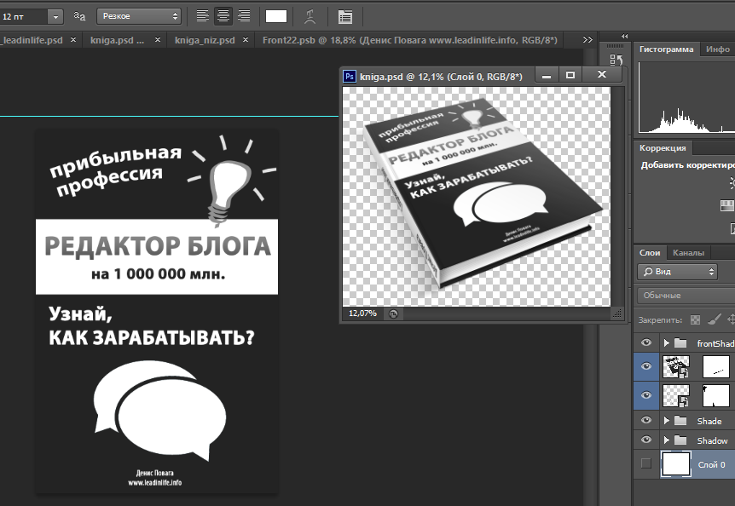Image resolution: width=735 pixels, height=506 pixels.
Task: Center-align the text
Action: click(223, 16)
